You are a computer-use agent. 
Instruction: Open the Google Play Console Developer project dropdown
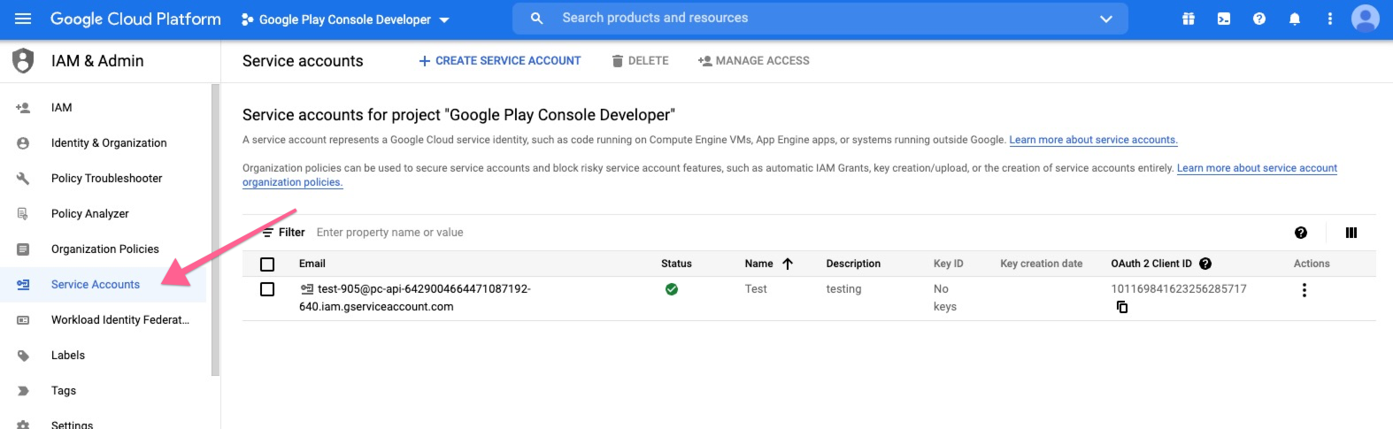345,19
